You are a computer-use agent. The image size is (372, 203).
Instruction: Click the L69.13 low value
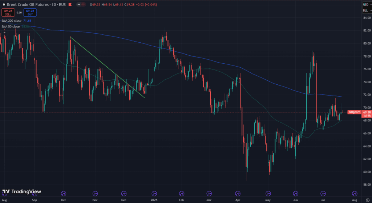pyautogui.click(x=118, y=4)
